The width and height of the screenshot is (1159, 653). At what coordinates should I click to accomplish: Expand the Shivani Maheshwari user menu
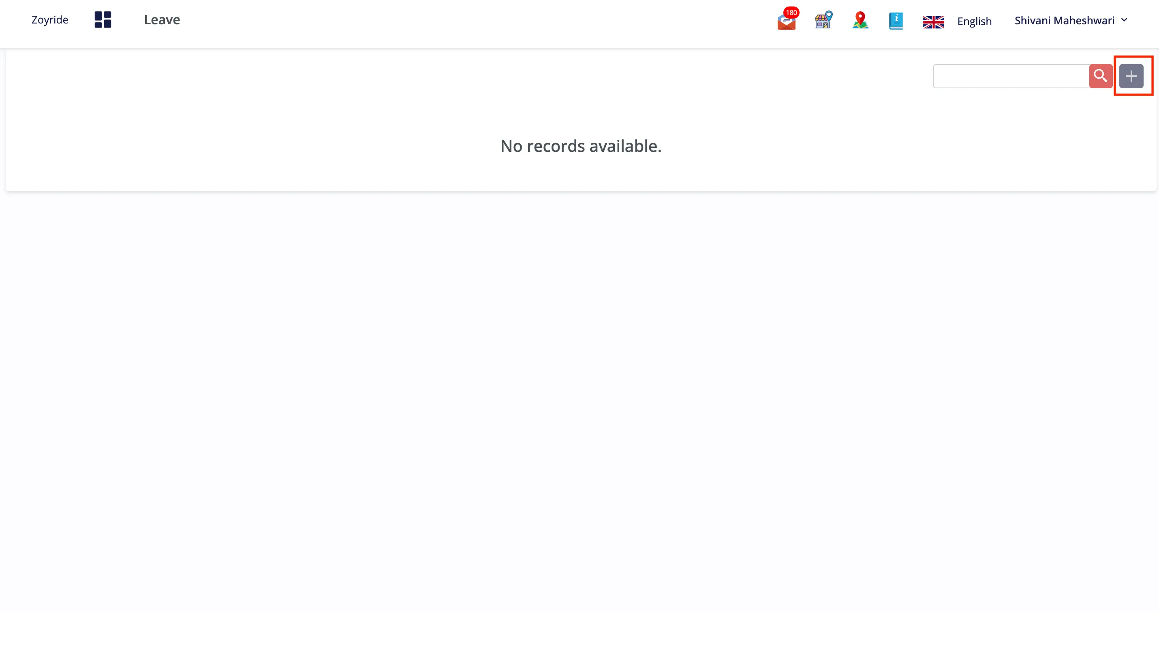(1071, 20)
